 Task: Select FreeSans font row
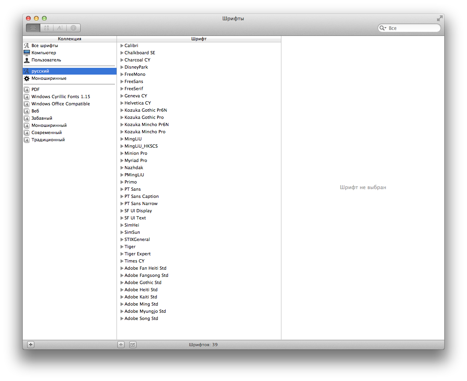(x=199, y=81)
